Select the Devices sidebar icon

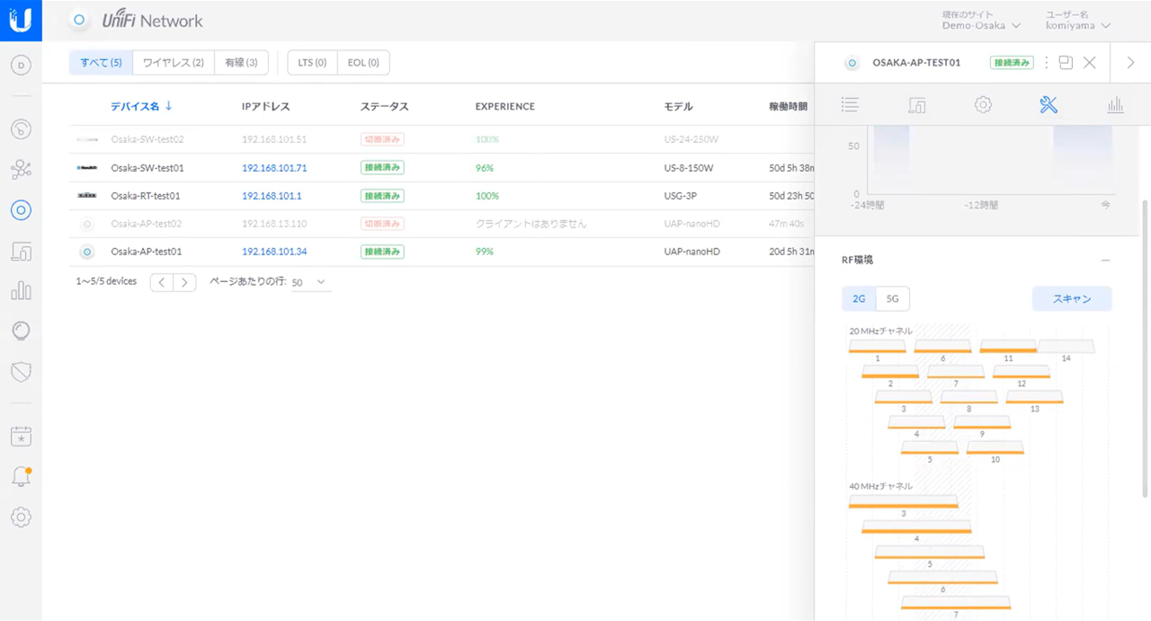pyautogui.click(x=21, y=210)
